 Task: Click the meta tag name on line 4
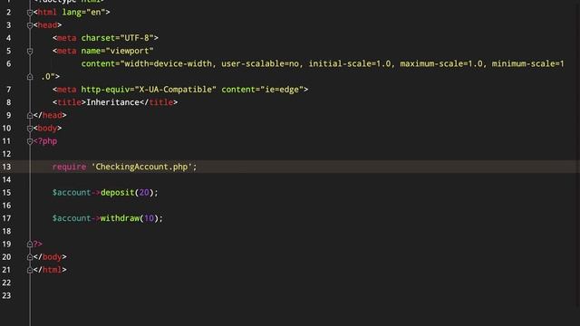[66, 38]
